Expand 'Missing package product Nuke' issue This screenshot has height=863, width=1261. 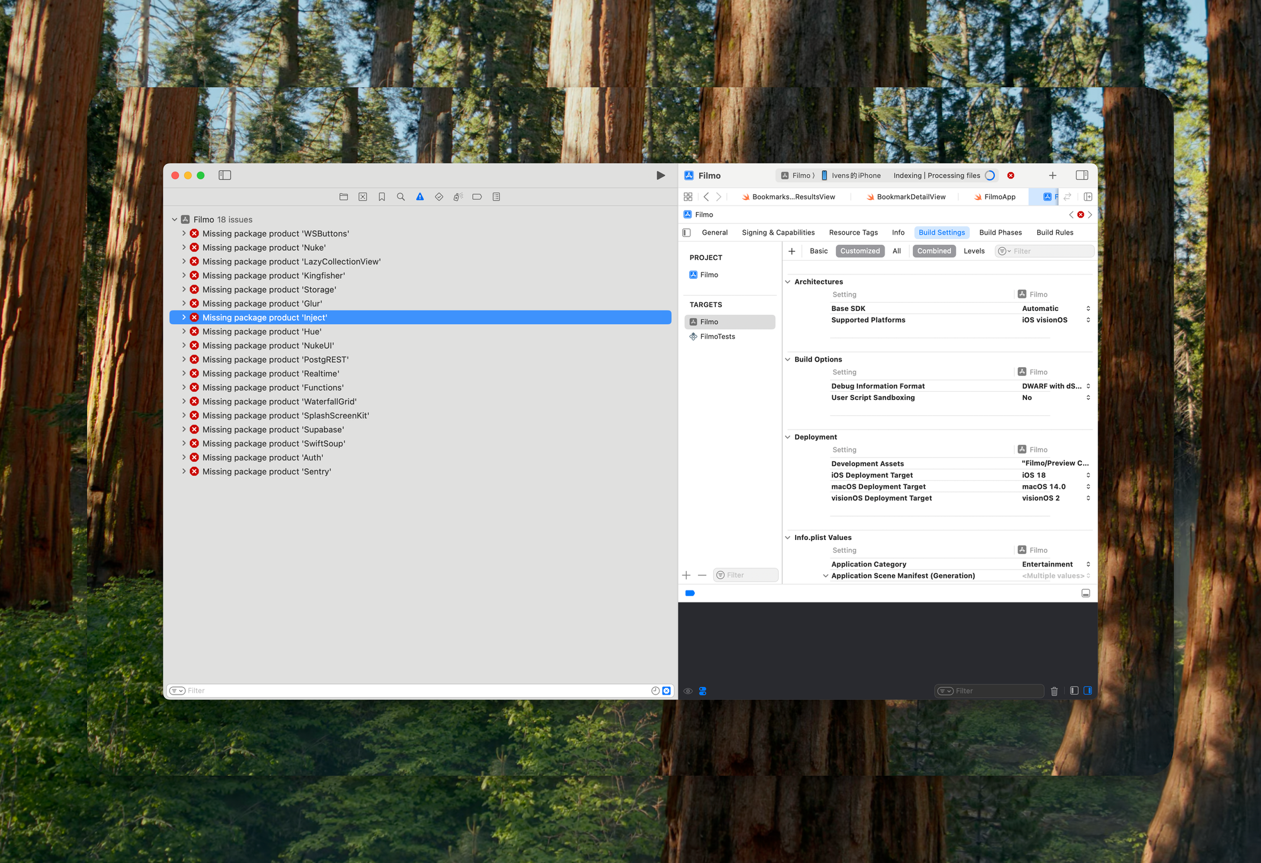[184, 248]
